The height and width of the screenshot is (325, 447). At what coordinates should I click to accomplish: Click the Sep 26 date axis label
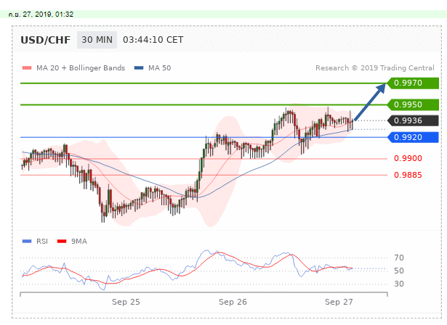[233, 302]
